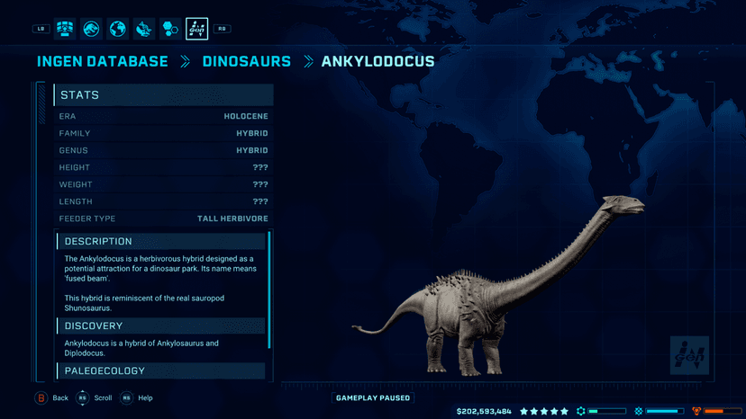Open the control room monitors tab
The width and height of the screenshot is (746, 419).
pyautogui.click(x=65, y=29)
